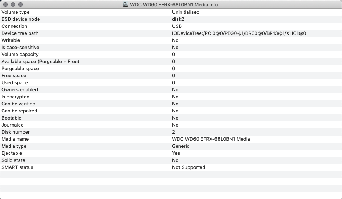Click the Media name value text
342x199 pixels.
coord(211,139)
